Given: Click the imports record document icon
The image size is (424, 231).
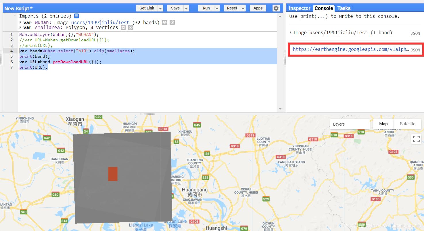Looking at the screenshot, I should (76, 16).
